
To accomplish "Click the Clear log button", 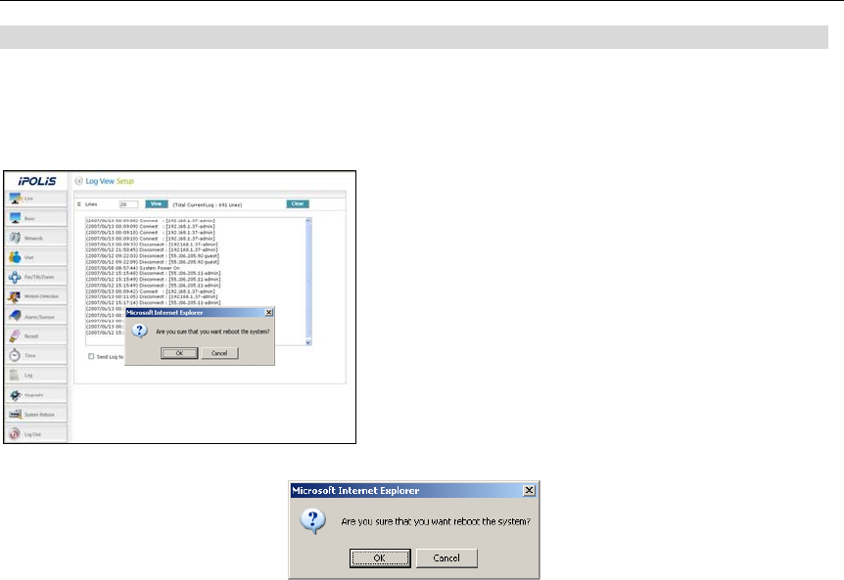I will click(298, 203).
